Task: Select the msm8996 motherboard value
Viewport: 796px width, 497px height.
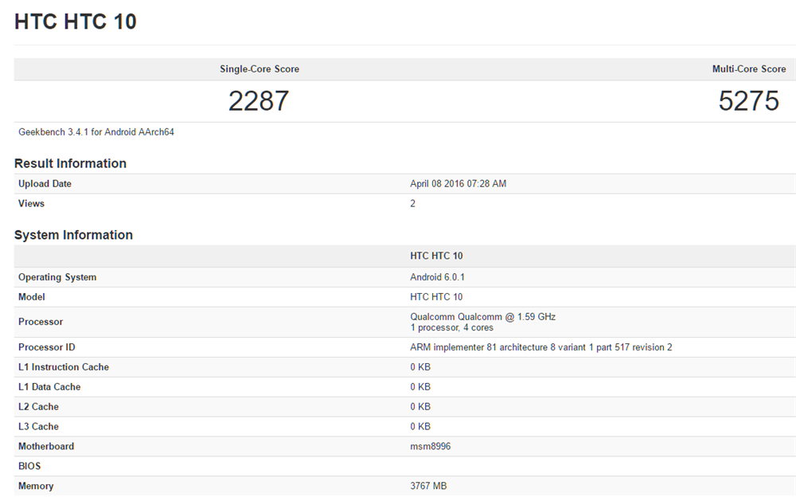Action: tap(431, 447)
